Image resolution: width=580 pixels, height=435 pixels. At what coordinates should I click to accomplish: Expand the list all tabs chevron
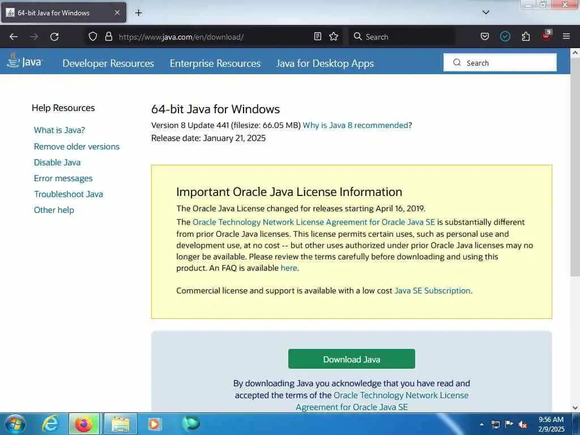click(486, 12)
